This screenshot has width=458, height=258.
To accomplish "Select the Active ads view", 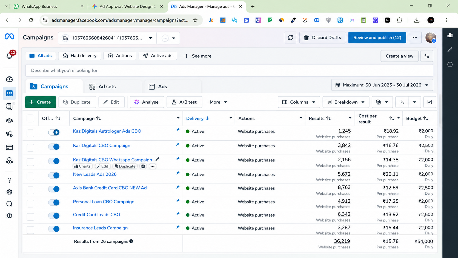I will point(158,56).
